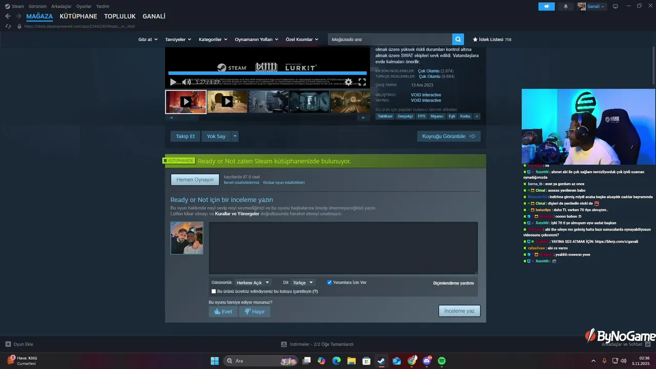Open Biçimlendirme yardımı link
Image resolution: width=656 pixels, height=369 pixels.
click(454, 283)
